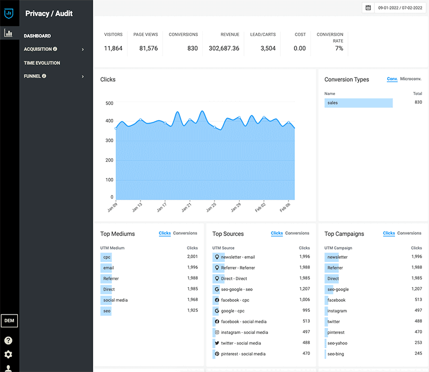Screen dimensions: 429x372
Task: Select the Dashboard menu item
Action: click(x=37, y=36)
